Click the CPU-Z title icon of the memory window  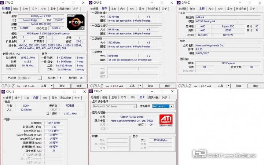coord(3,92)
